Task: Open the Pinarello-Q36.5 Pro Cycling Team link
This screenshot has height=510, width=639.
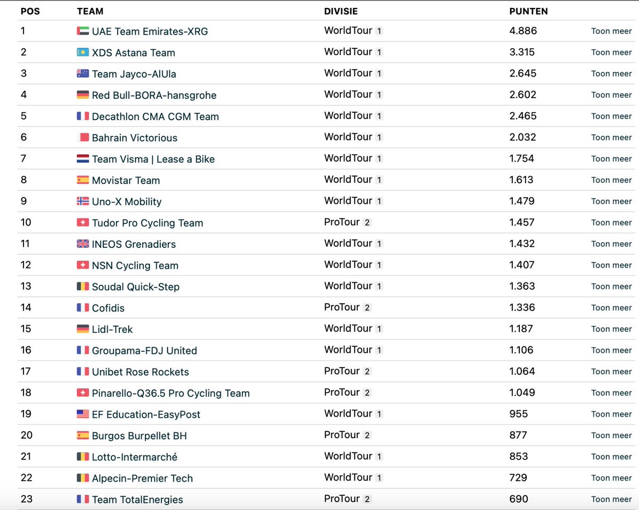Action: 170,393
